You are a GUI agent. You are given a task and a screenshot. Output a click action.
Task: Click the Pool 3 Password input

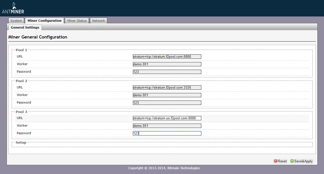(x=167, y=133)
